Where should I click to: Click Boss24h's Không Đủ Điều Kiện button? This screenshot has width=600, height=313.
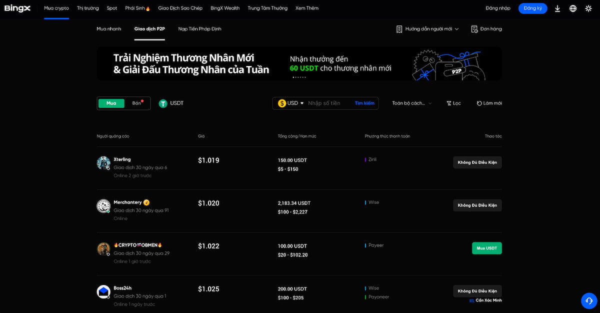tap(477, 291)
